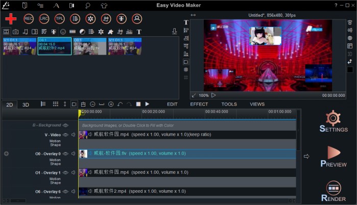Click Shape under O1 - Overlay 1
This screenshot has height=205, width=357.
click(x=56, y=183)
